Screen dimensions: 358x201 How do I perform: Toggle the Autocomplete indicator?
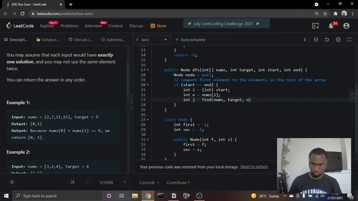pyautogui.click(x=190, y=40)
